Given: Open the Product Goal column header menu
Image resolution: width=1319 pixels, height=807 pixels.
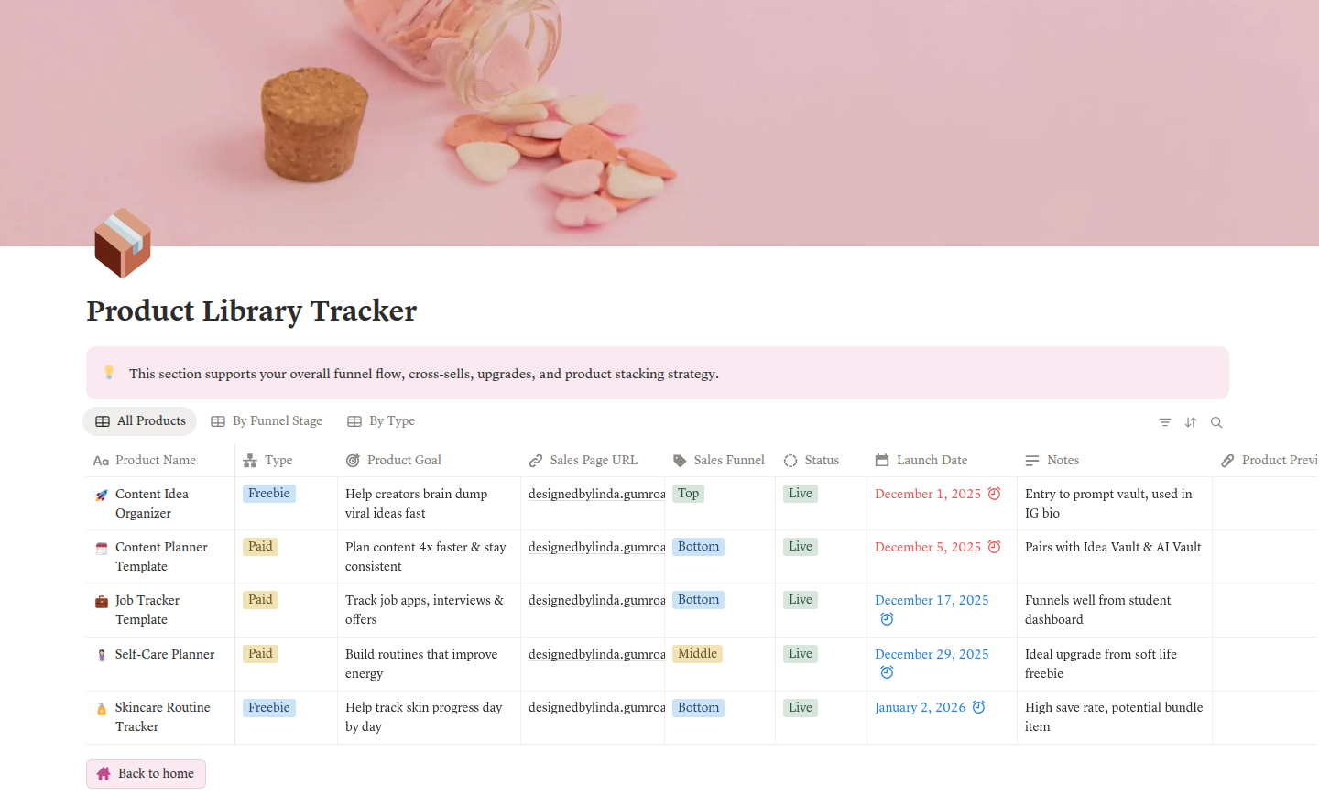Looking at the screenshot, I should coord(429,461).
